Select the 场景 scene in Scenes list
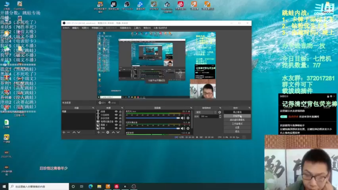The width and height of the screenshot is (338, 190). point(78,111)
